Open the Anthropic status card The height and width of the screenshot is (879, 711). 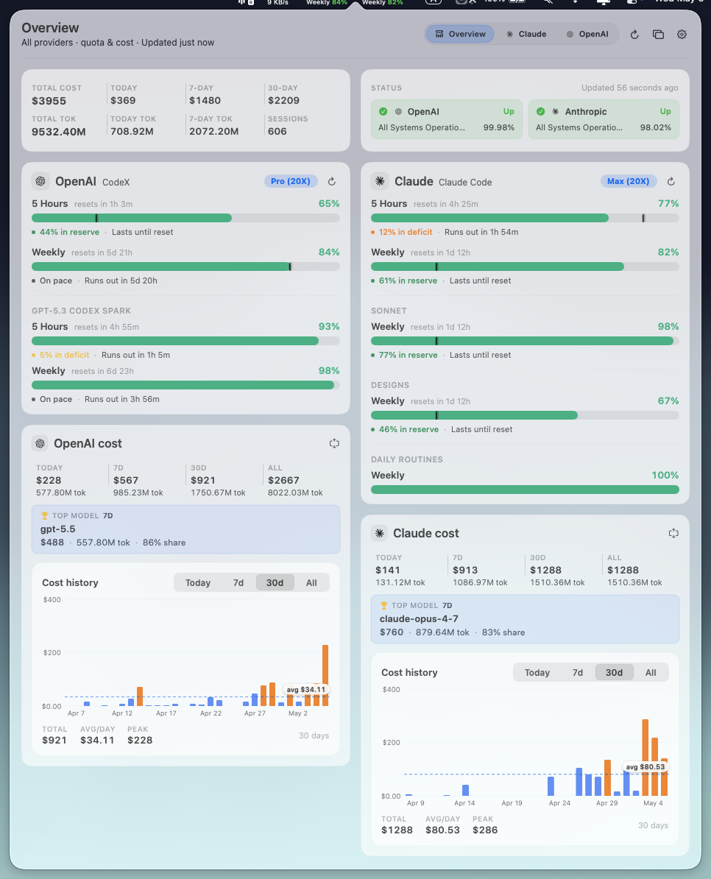tap(604, 119)
